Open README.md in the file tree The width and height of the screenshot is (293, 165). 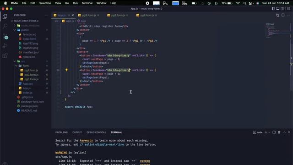29,110
